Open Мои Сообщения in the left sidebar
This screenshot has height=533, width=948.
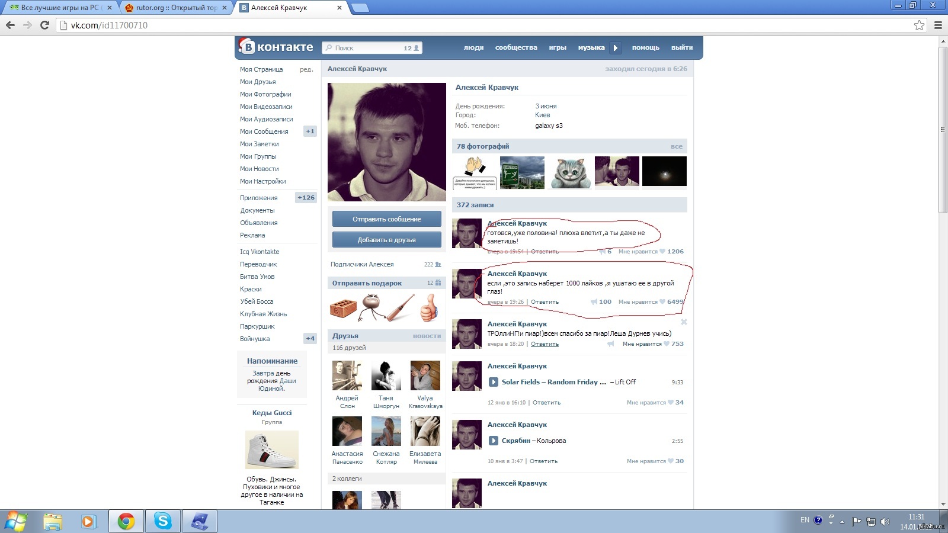click(x=264, y=131)
